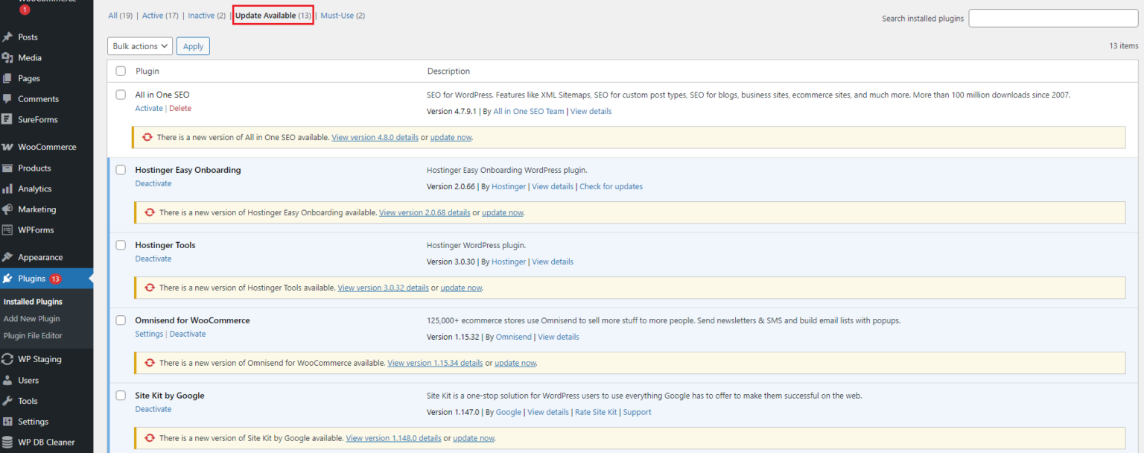Image resolution: width=1144 pixels, height=453 pixels.
Task: Expand the SureForms sidebar menu
Action: pyautogui.click(x=38, y=119)
